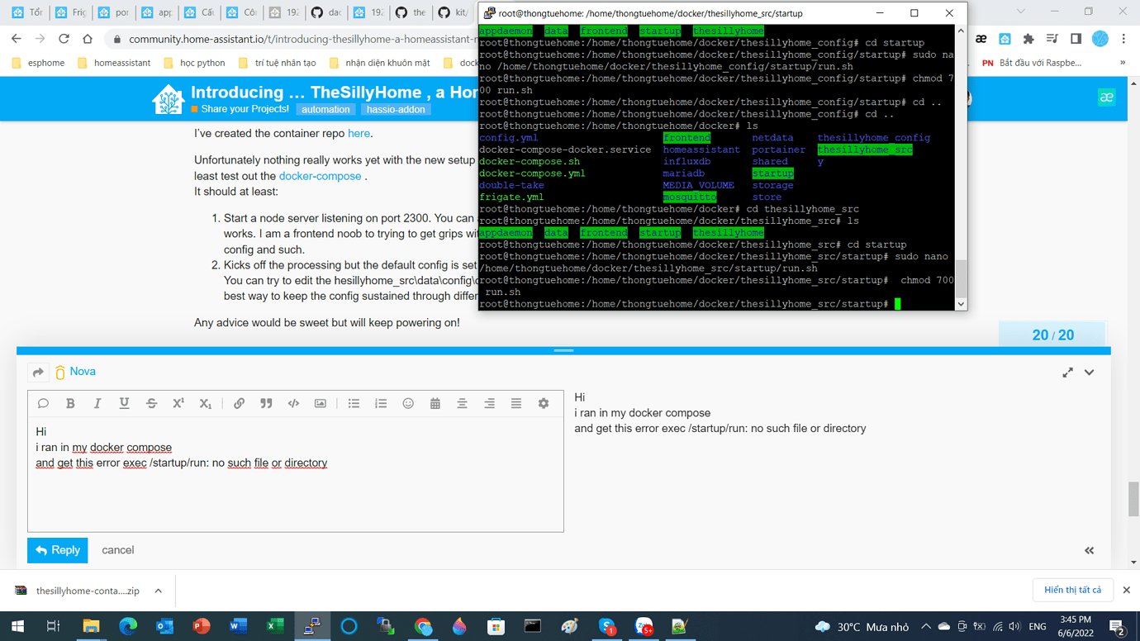Apply italic formatting in the composer toolbar
Screen dimensions: 1140x641
[97, 403]
